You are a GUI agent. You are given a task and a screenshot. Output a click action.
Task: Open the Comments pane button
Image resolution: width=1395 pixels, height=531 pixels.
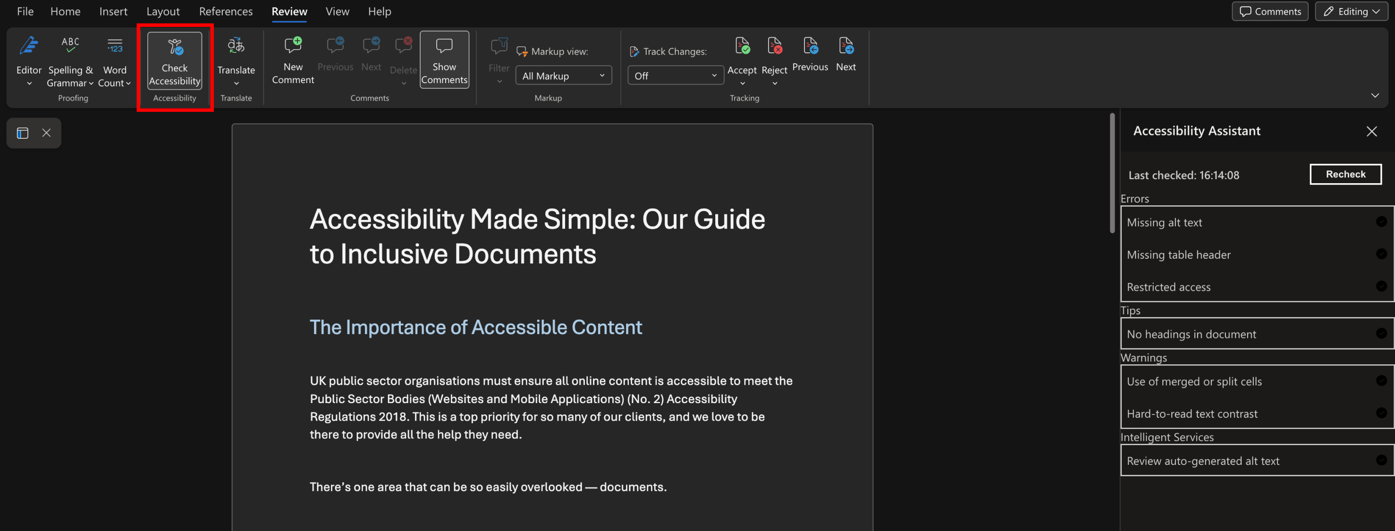pos(1269,11)
